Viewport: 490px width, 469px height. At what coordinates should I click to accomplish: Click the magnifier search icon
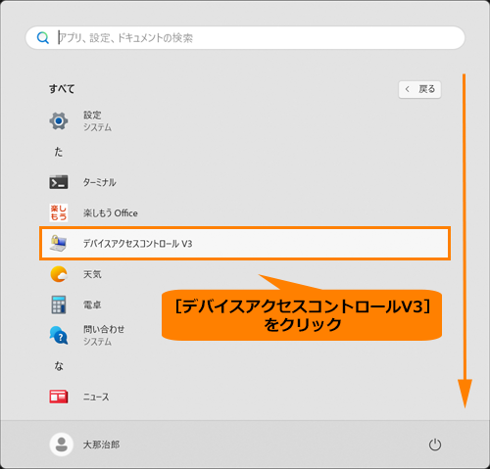coord(43,38)
